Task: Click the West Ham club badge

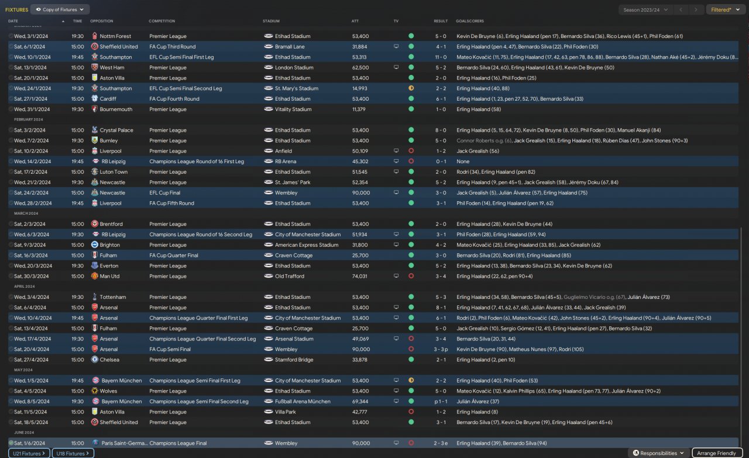Action: (95, 68)
